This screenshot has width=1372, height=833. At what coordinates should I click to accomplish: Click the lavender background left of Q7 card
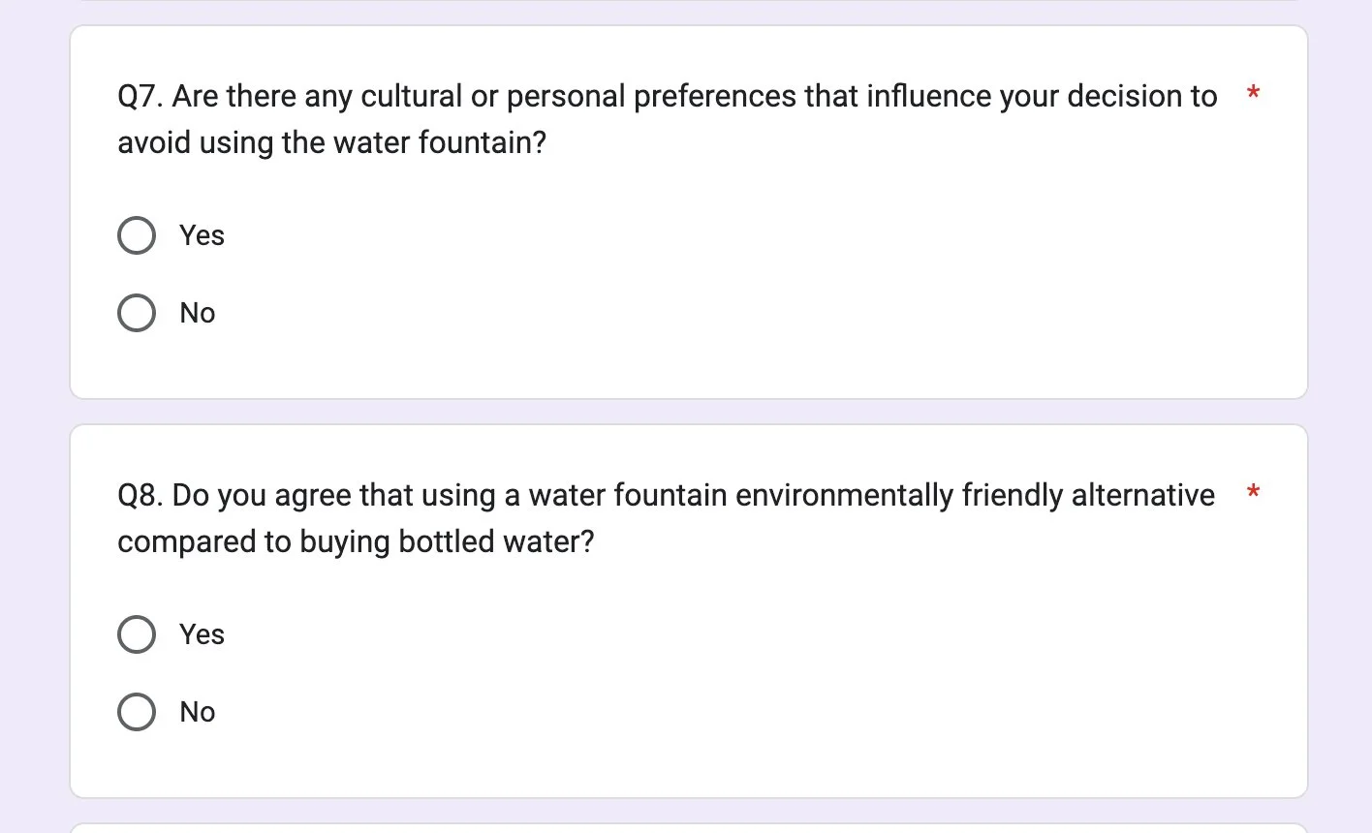[x=34, y=213]
